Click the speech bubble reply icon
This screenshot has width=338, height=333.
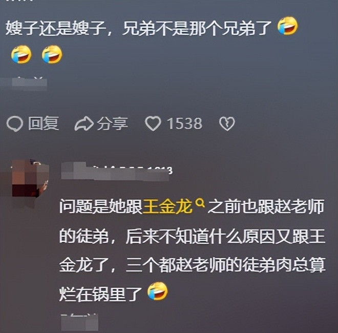pyautogui.click(x=15, y=124)
